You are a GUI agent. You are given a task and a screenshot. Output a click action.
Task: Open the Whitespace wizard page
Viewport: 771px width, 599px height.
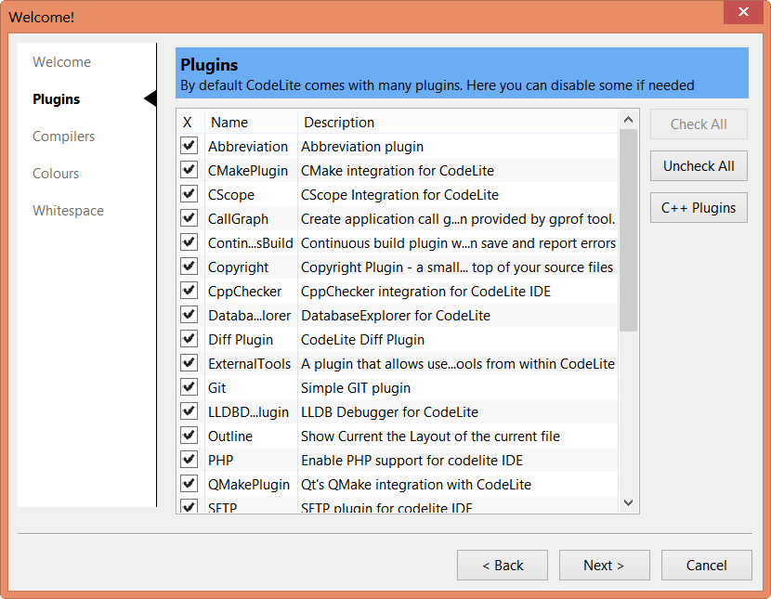68,210
